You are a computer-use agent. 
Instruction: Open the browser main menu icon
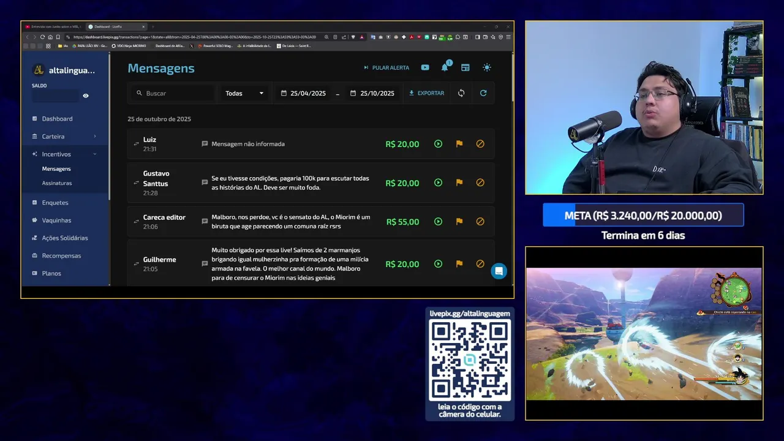(508, 37)
